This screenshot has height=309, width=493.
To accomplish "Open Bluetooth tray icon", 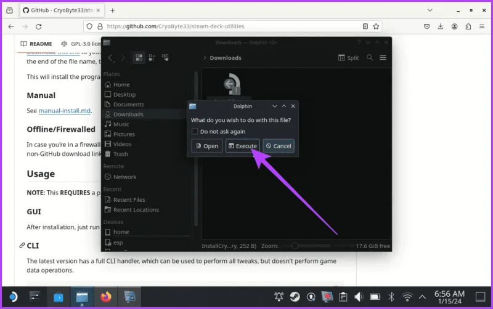I will pos(391,297).
